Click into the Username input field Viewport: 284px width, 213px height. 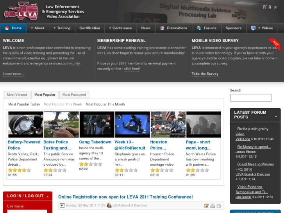coord(27,211)
